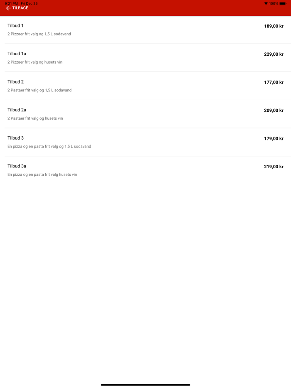Open the Tilbud 1a menu item
The width and height of the screenshot is (291, 388).
click(x=17, y=54)
